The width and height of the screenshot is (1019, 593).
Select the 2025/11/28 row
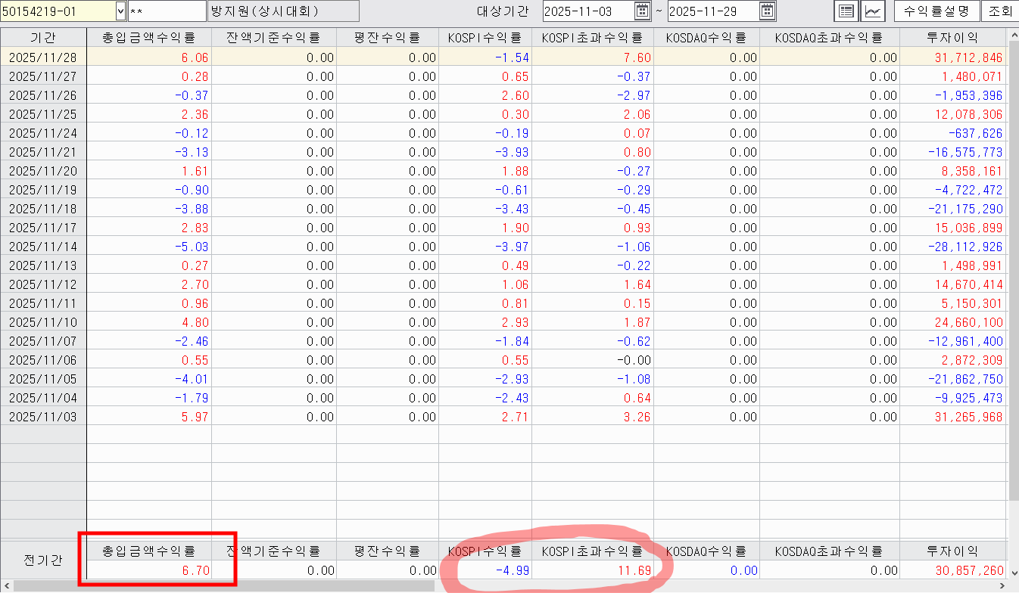44,57
